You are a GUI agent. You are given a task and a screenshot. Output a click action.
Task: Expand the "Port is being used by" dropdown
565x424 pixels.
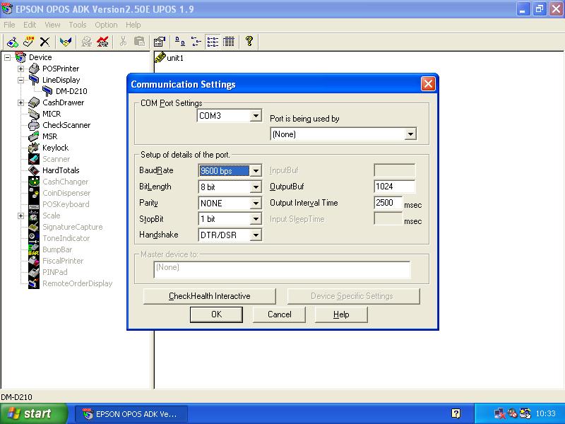(410, 134)
